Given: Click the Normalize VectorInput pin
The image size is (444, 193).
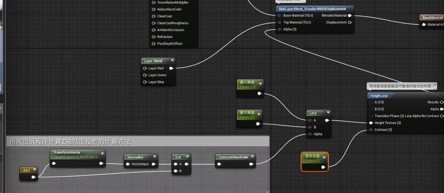Looking at the screenshot, I should 128,164.
